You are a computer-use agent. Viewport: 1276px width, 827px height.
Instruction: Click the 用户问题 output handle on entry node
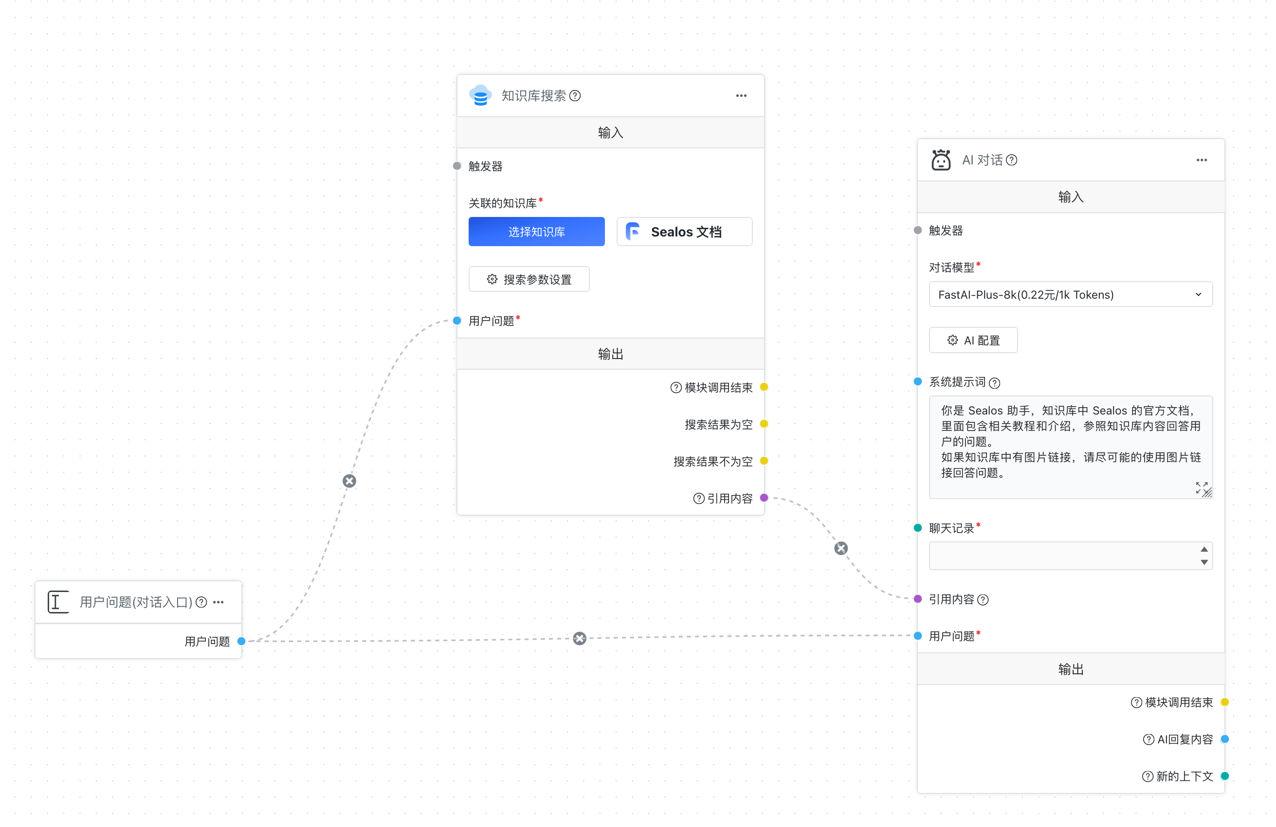(241, 641)
